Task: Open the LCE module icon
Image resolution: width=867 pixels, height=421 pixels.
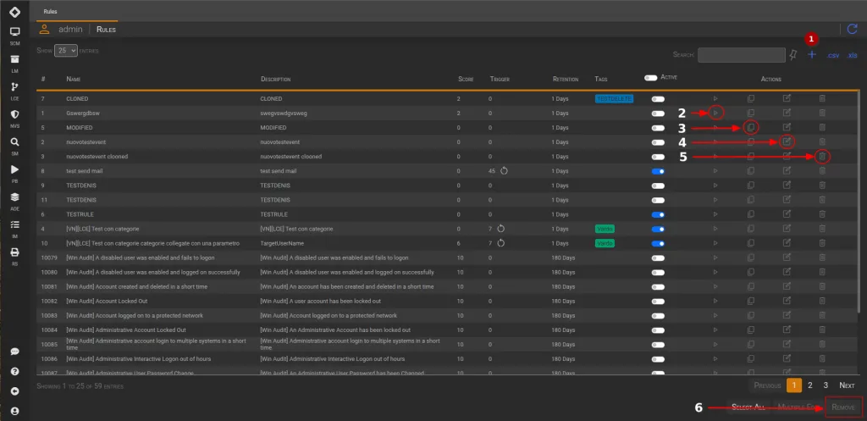Action: (x=15, y=86)
